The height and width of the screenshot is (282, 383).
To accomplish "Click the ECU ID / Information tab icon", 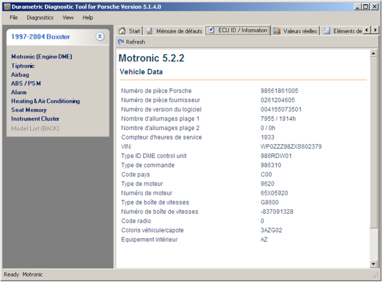I will click(212, 30).
